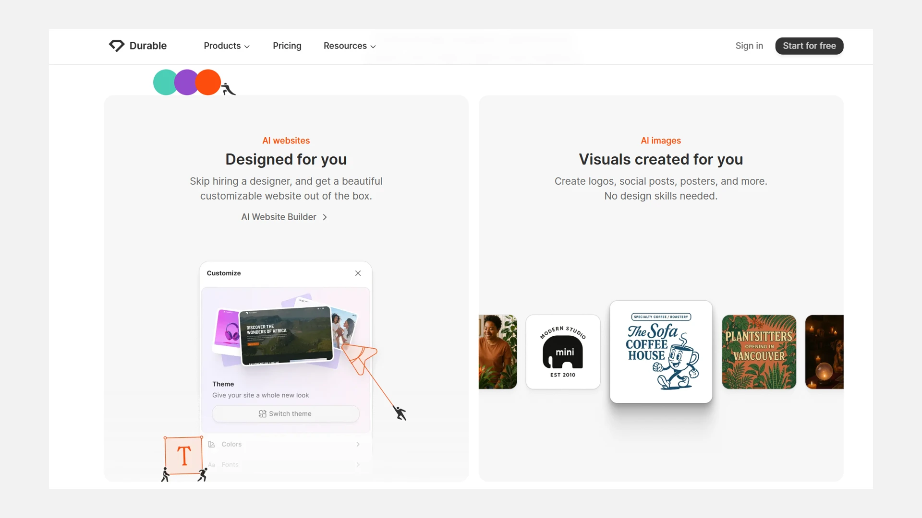Open the Pricing page

click(287, 46)
